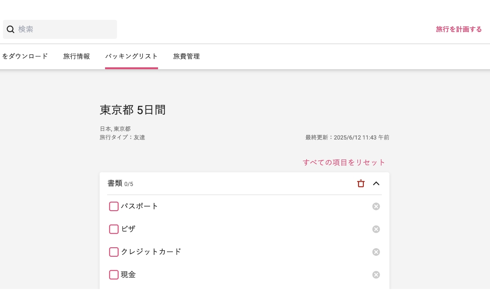
Task: Delete the 書類 category via trash icon
Action: [361, 183]
